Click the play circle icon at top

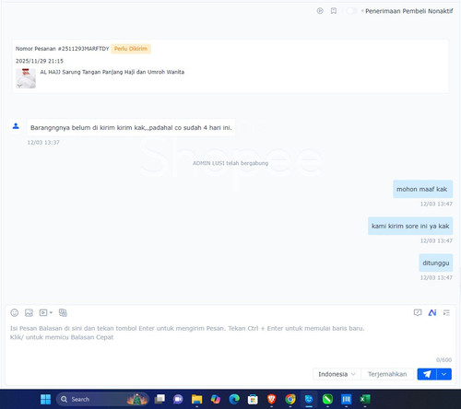click(320, 11)
